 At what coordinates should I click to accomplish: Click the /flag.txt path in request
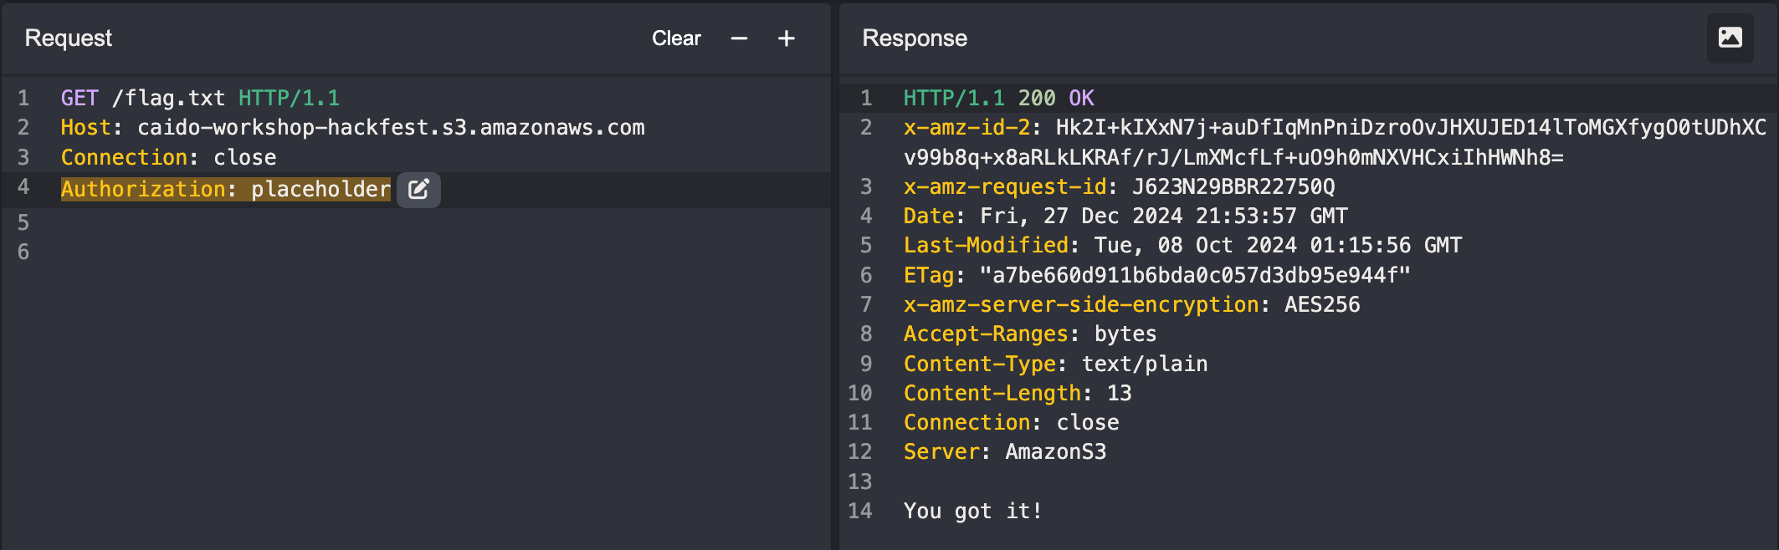[x=168, y=98]
